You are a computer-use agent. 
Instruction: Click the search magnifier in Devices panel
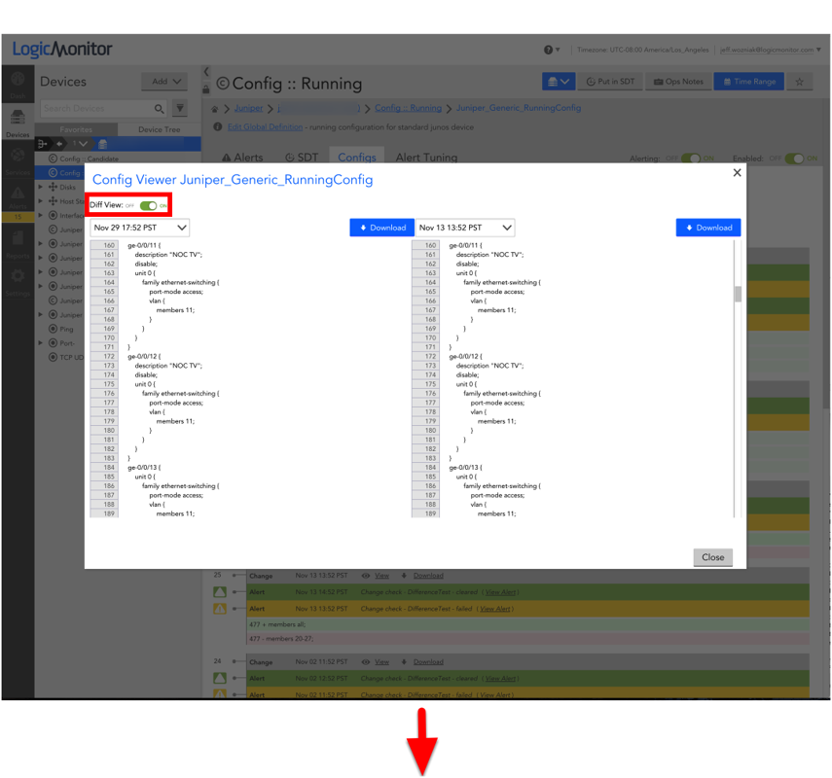[160, 109]
